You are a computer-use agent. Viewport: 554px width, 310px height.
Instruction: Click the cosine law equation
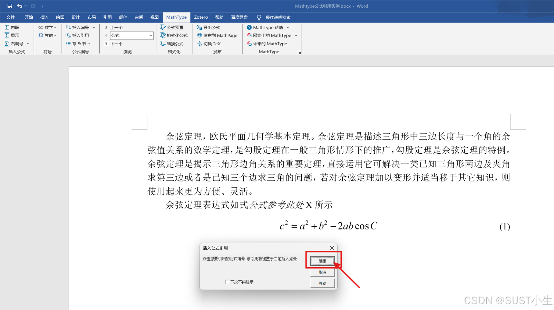(x=329, y=226)
